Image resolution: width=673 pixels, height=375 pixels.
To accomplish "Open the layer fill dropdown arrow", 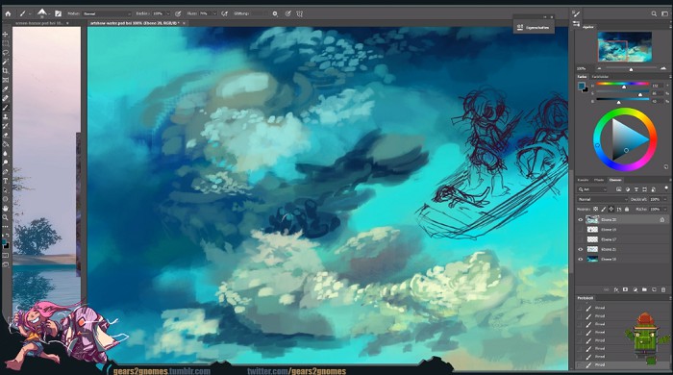I will pyautogui.click(x=665, y=209).
